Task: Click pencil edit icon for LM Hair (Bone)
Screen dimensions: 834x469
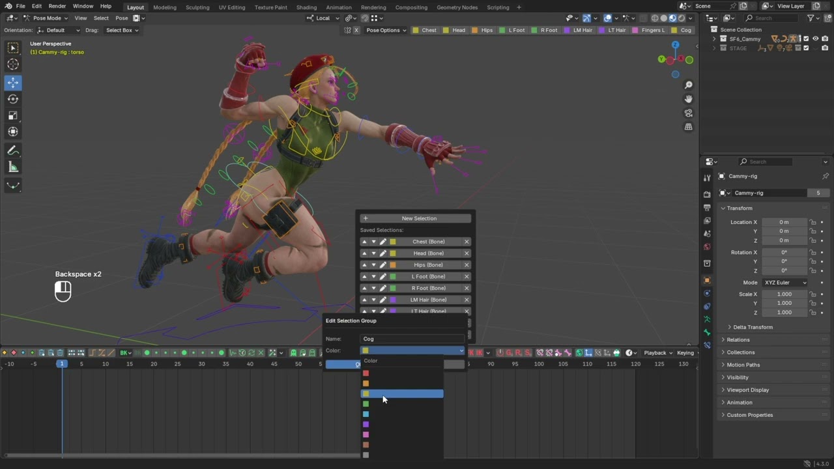Action: (x=383, y=300)
